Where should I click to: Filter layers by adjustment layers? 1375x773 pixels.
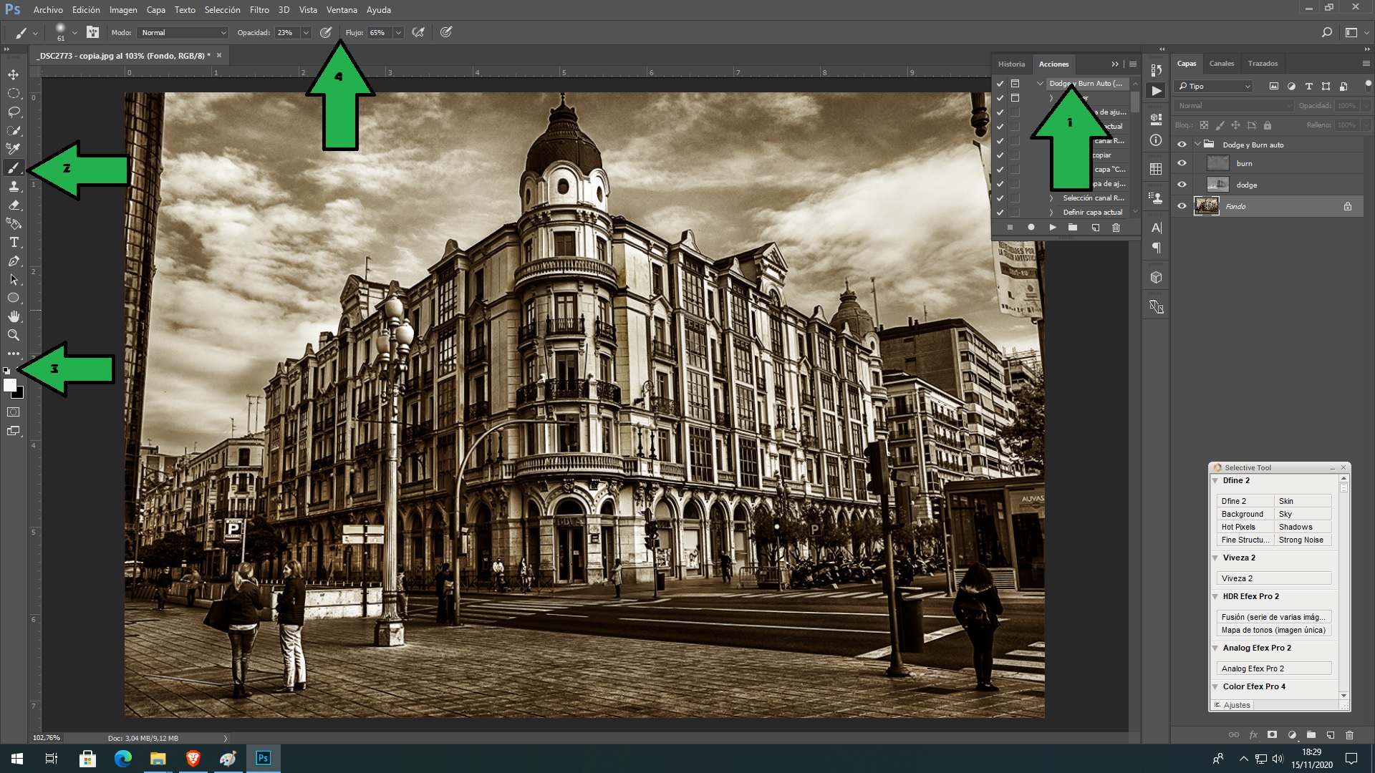[x=1291, y=86]
